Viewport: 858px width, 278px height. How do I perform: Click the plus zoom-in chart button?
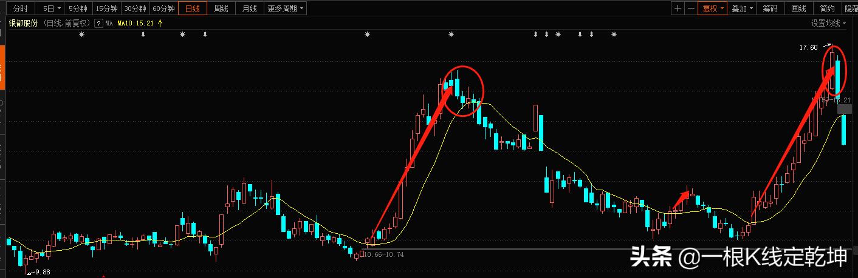[678, 8]
